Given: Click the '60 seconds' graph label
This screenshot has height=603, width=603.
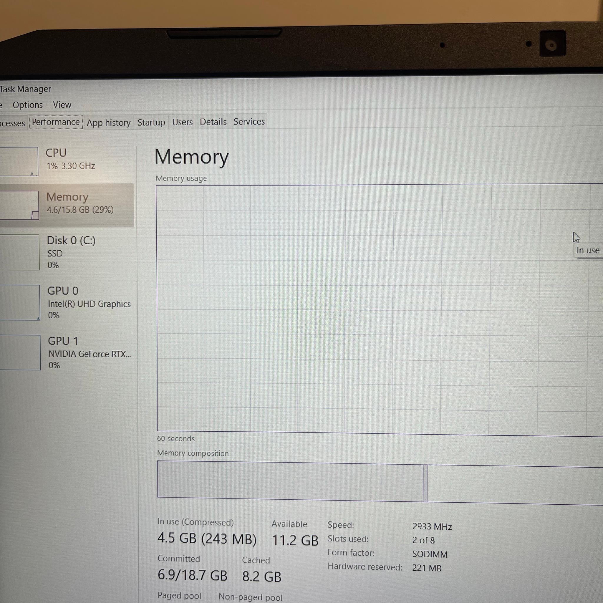Looking at the screenshot, I should pyautogui.click(x=176, y=438).
